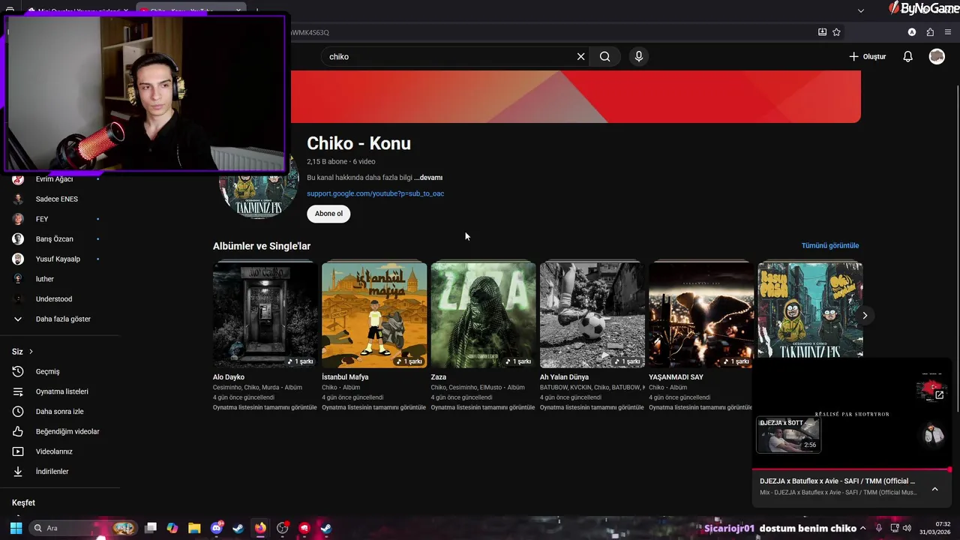Viewport: 960px width, 540px height.
Task: Open the YouTube account avatar menu
Action: point(937,56)
